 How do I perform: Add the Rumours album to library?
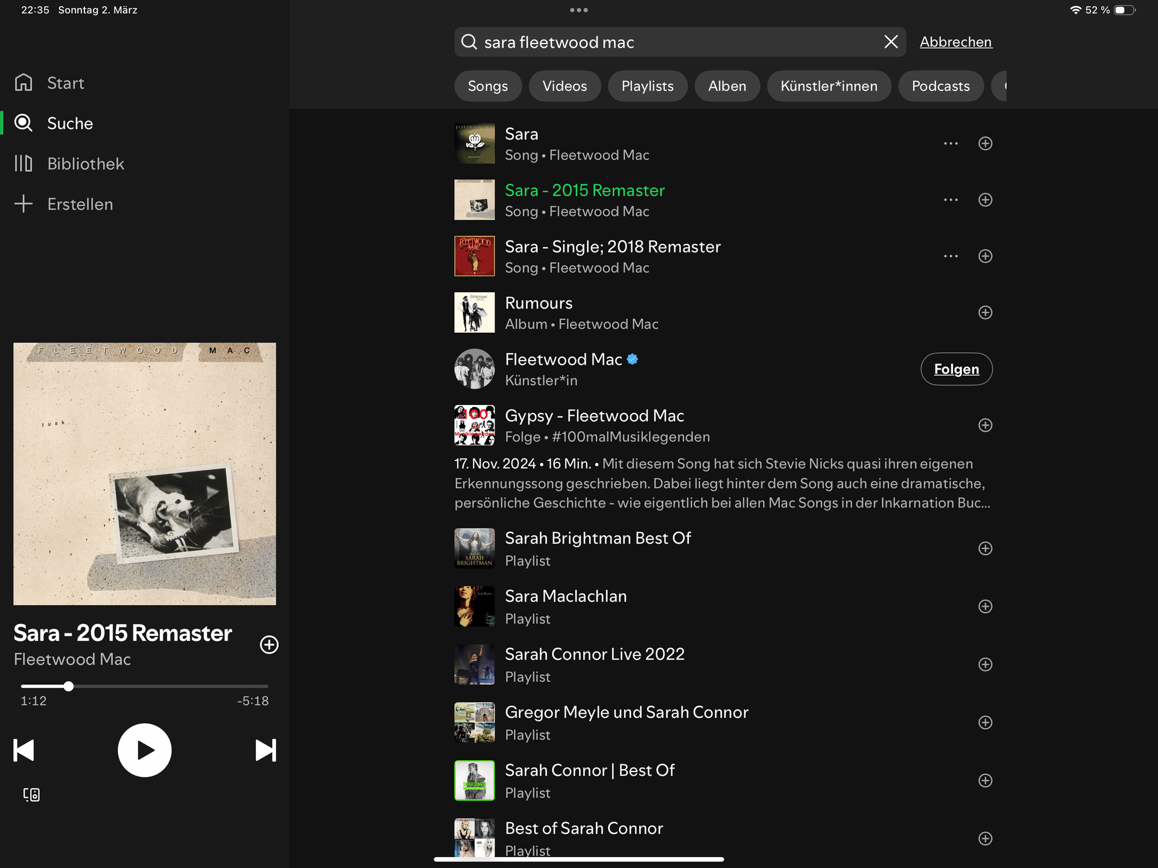click(985, 312)
